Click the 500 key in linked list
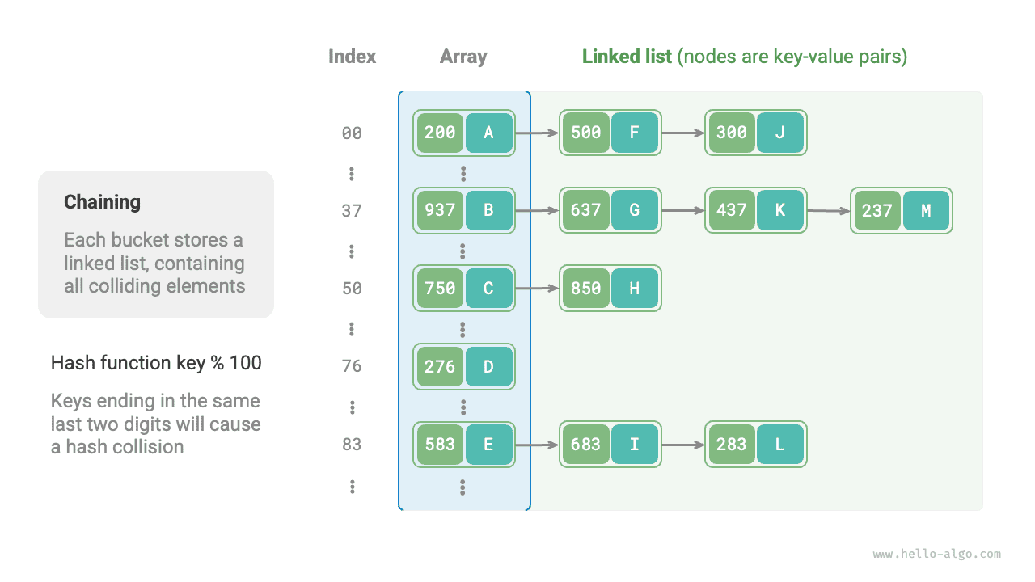 [x=585, y=133]
